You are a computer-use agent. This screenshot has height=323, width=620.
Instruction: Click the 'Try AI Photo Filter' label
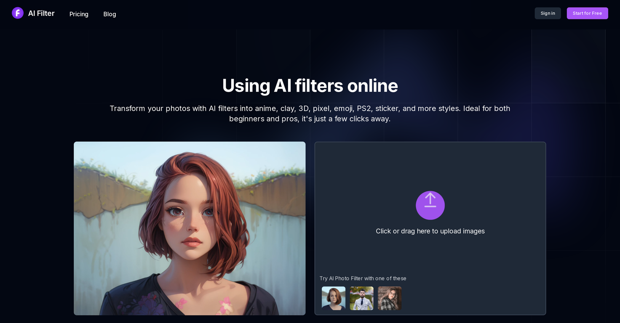point(363,278)
